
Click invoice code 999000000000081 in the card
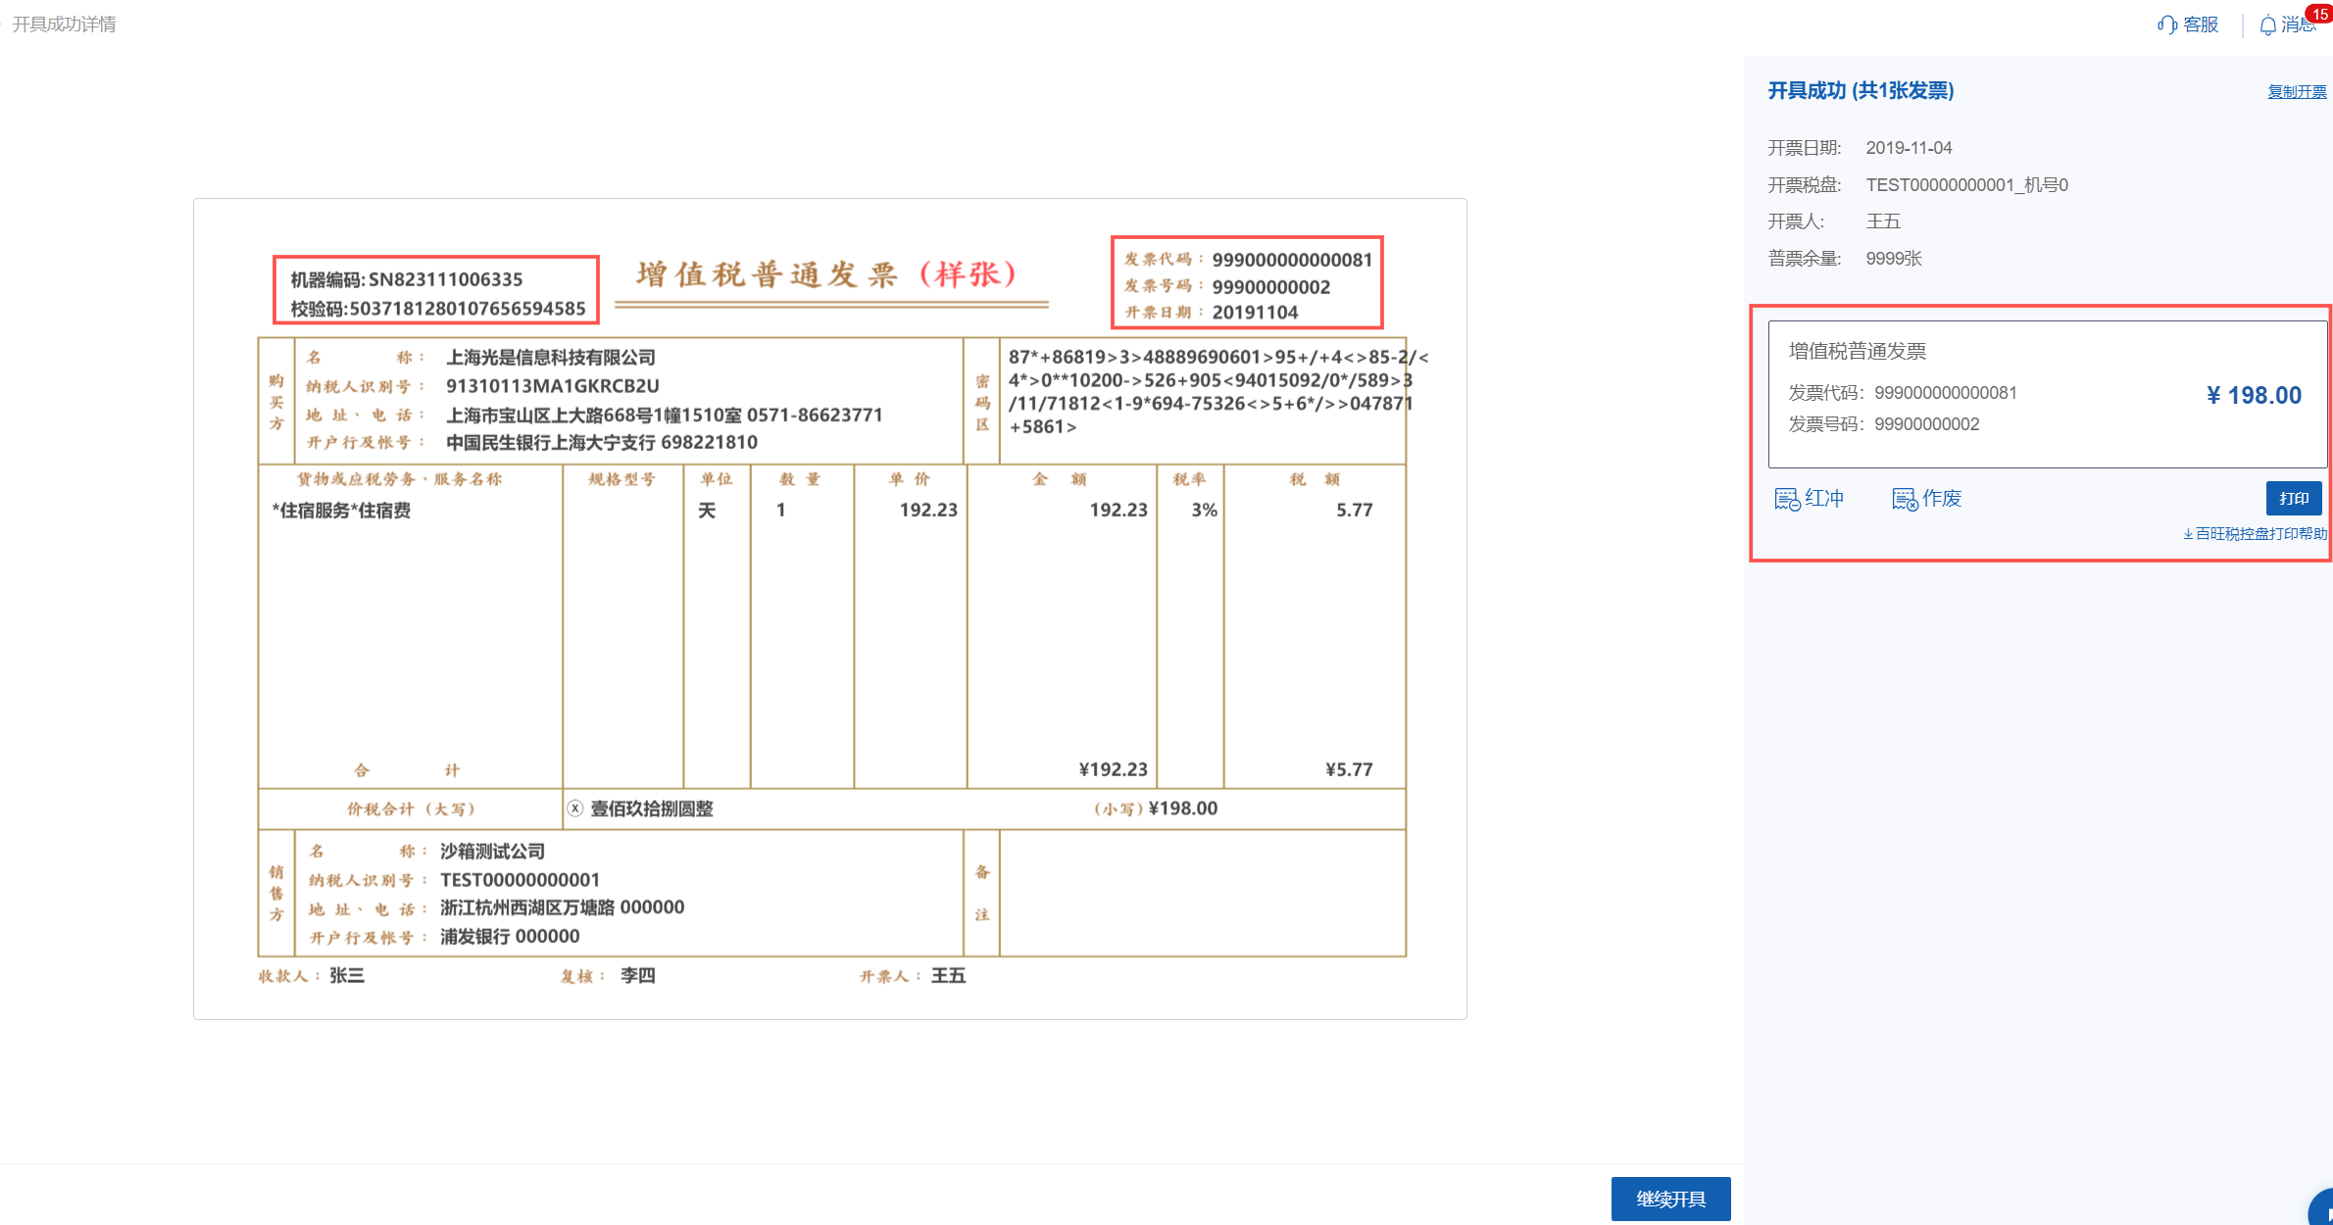tap(1946, 393)
